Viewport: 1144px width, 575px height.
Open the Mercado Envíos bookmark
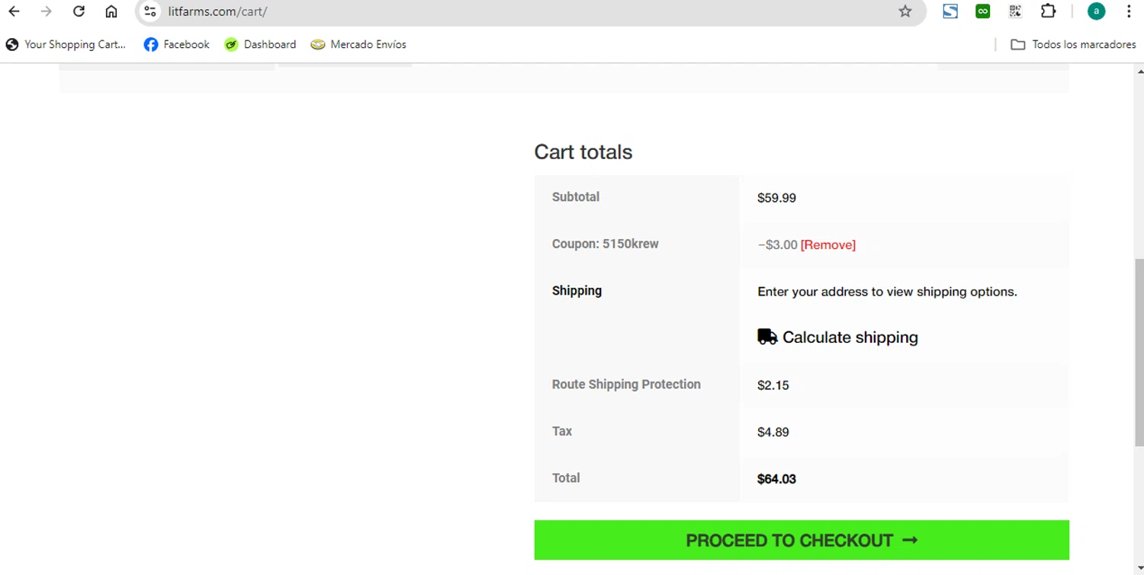click(358, 45)
